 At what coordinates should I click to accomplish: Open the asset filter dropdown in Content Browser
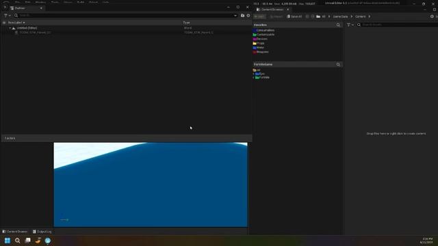[350, 25]
